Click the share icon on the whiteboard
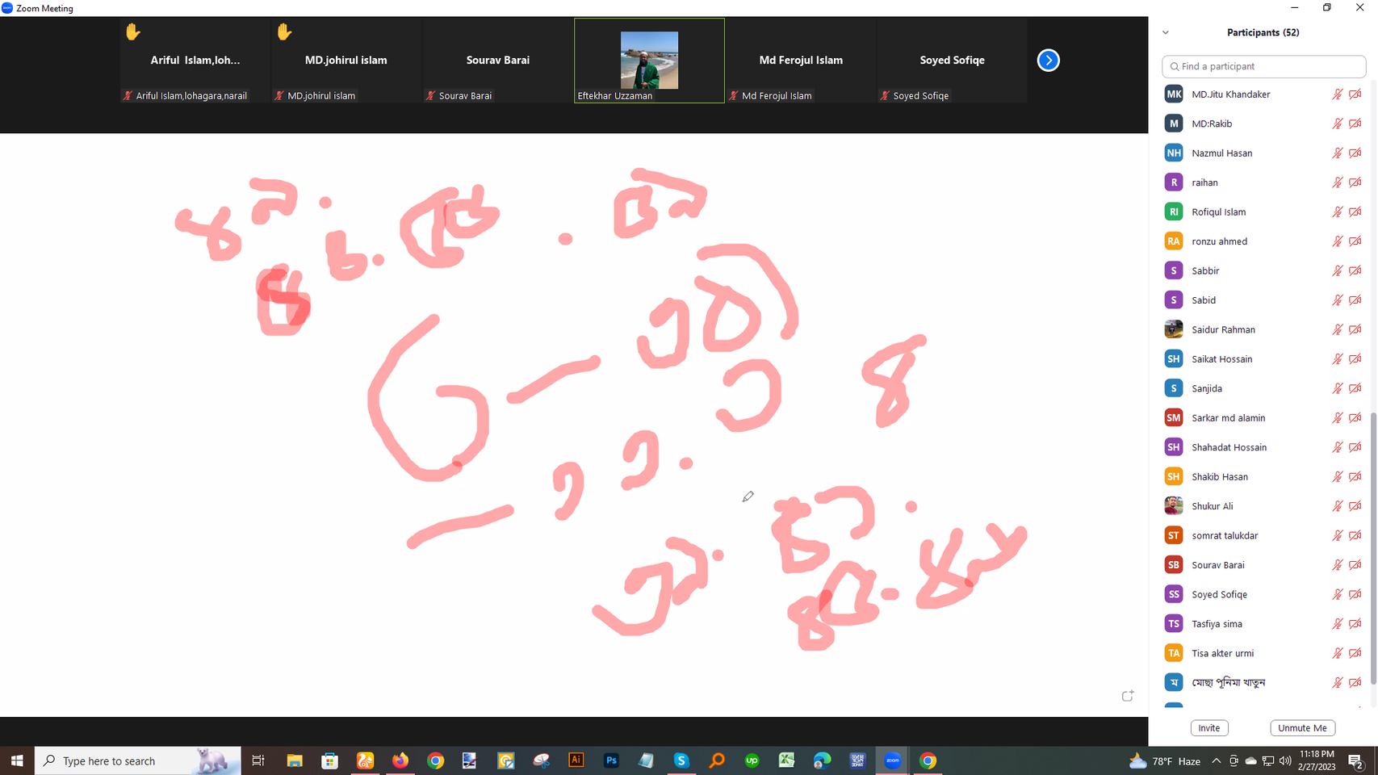 point(1128,696)
